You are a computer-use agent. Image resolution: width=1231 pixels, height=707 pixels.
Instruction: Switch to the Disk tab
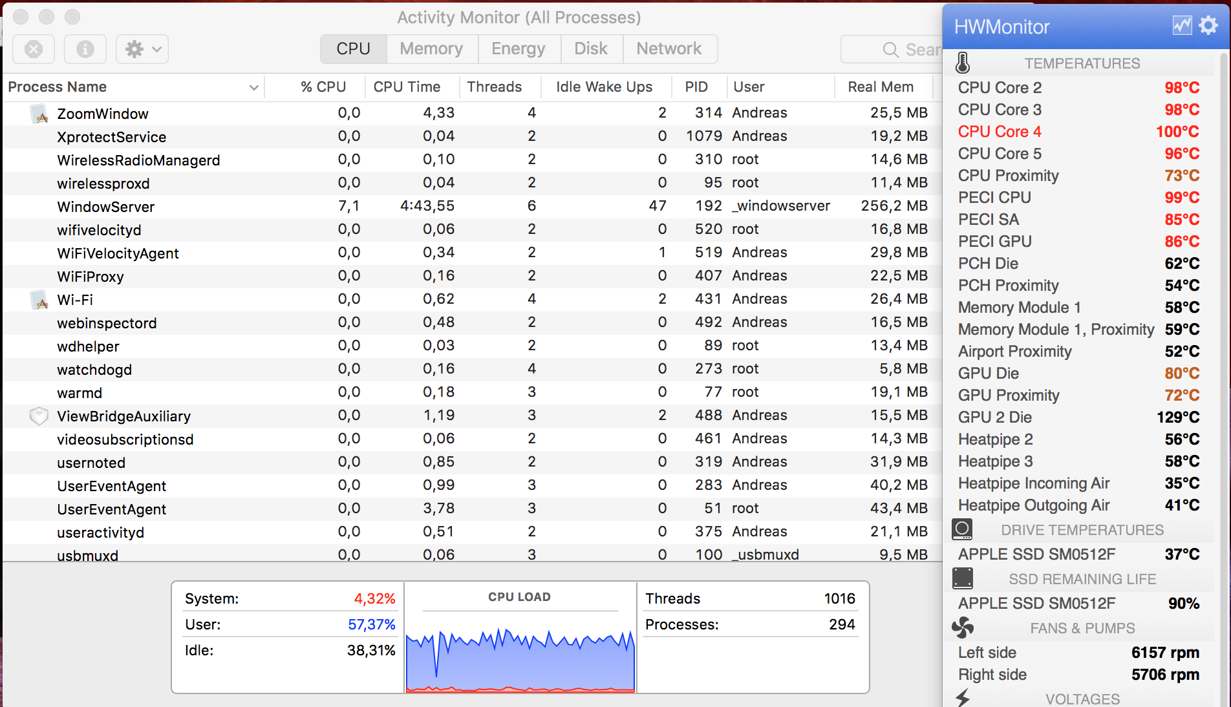pyautogui.click(x=590, y=49)
